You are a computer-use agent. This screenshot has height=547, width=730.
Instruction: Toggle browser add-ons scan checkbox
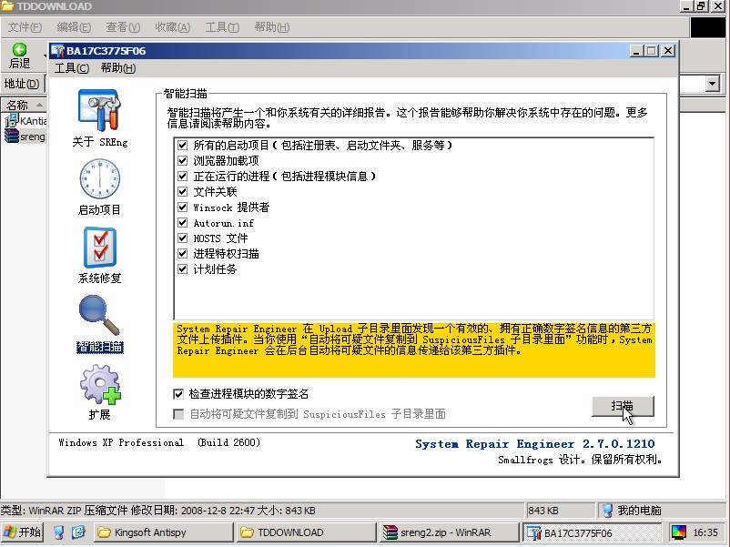(x=182, y=160)
